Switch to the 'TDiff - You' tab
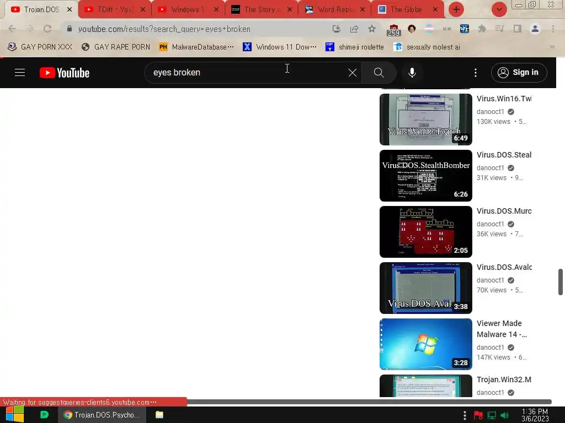Image resolution: width=565 pixels, height=423 pixels. [x=115, y=9]
